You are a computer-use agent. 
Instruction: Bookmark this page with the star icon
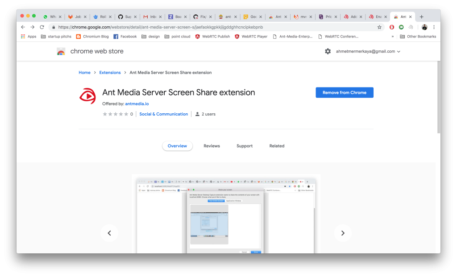click(379, 27)
